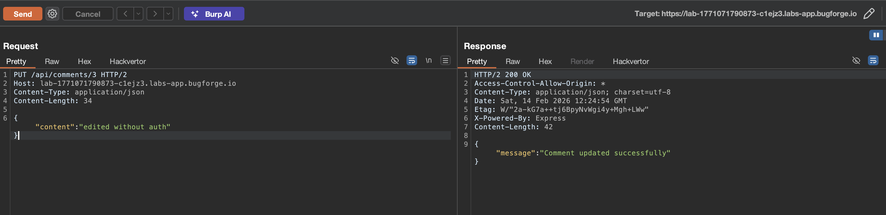Click the orange Send button
Screen dimensions: 886x215
pyautogui.click(x=23, y=14)
